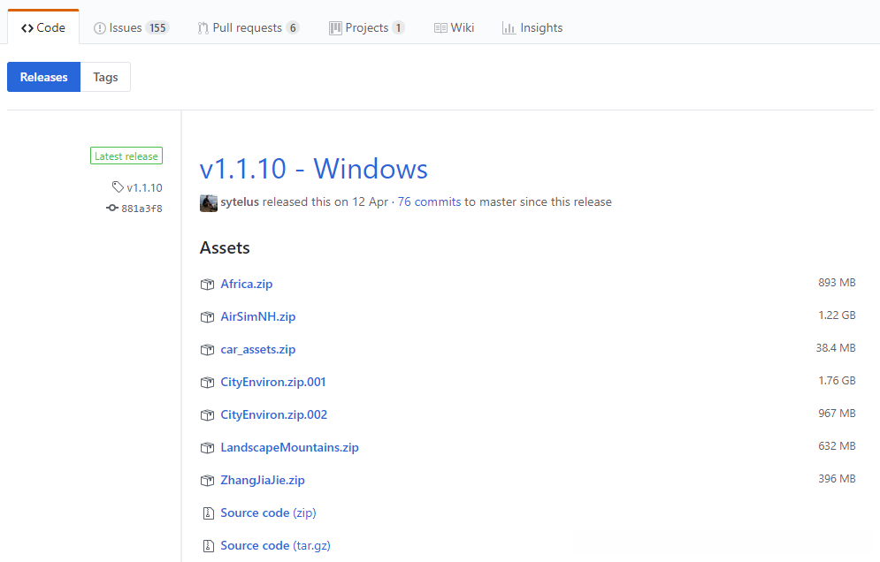Click the 38.4 MB size of car_assets.zip
Image resolution: width=880 pixels, height=562 pixels.
click(836, 348)
